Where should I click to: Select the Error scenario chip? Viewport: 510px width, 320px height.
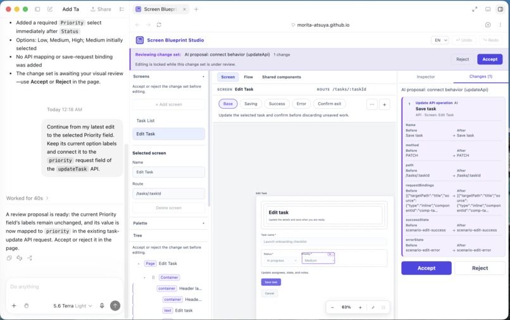pyautogui.click(x=301, y=104)
